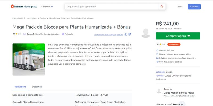Click the phone icon beside Baixe as aulas
Screen dimensions: 213x106
157,54
